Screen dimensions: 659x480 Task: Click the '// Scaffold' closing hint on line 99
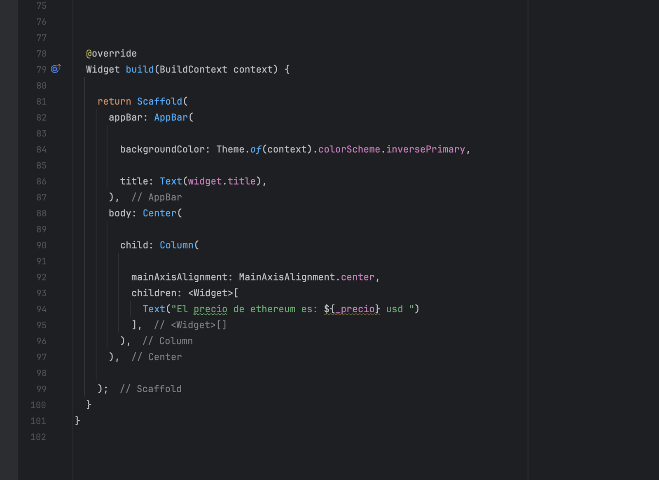(151, 389)
